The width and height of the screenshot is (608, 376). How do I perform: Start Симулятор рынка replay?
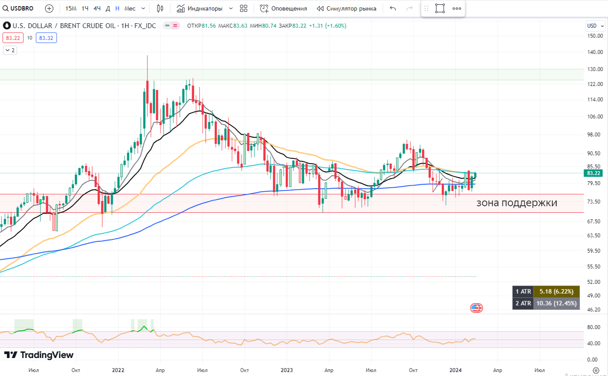346,8
